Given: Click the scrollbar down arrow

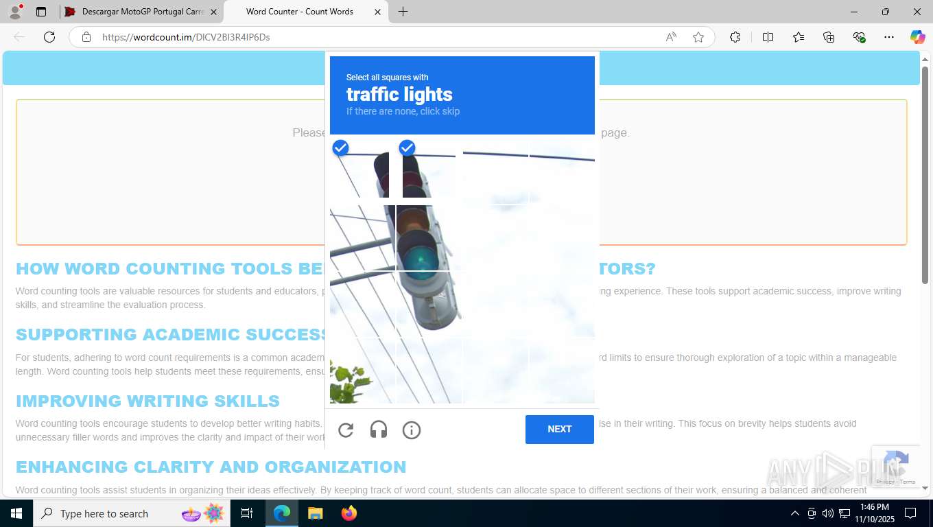Looking at the screenshot, I should (925, 488).
